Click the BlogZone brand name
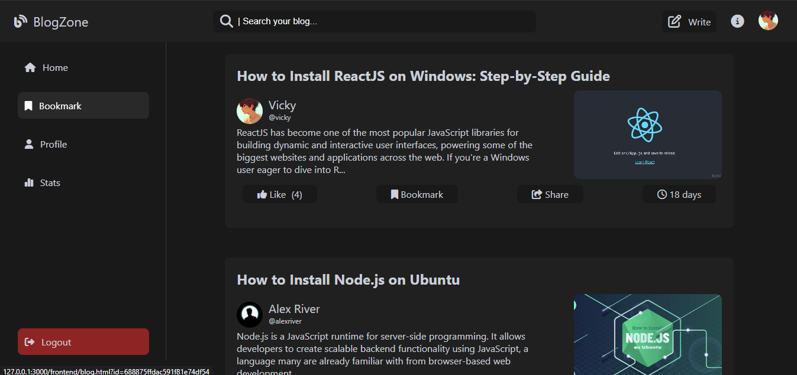 (x=61, y=22)
